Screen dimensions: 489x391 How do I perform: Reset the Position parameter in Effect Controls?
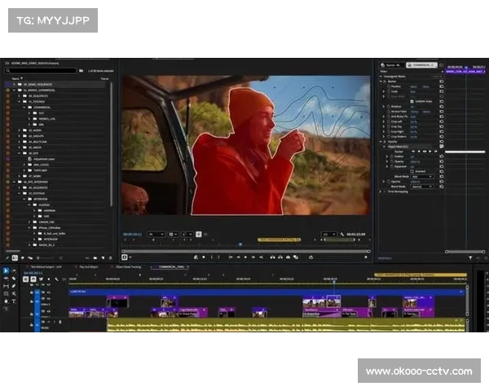[x=441, y=86]
